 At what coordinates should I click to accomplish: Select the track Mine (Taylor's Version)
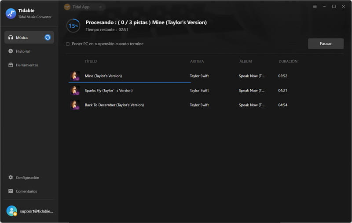point(103,76)
